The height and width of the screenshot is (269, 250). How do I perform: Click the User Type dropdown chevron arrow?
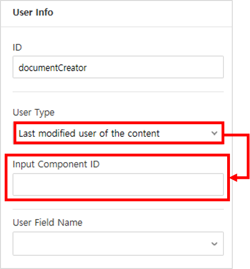pos(214,133)
